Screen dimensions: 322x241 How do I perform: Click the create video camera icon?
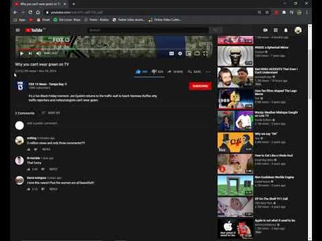[266, 30]
